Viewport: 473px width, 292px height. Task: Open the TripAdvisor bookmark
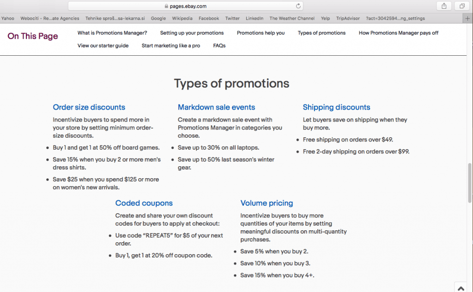(x=347, y=18)
